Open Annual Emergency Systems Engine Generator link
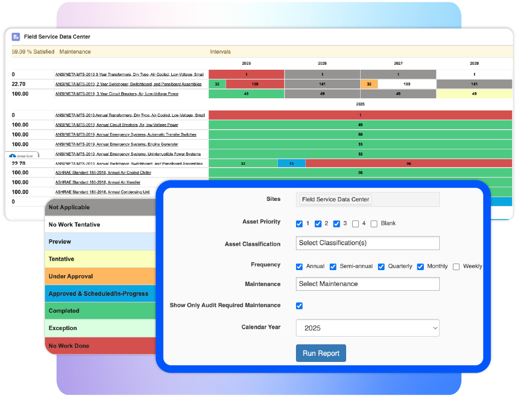This screenshot has width=518, height=397. pyautogui.click(x=117, y=144)
